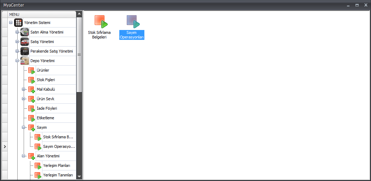The image size is (371, 181).
Task: Collapse the Depo Yönetimi node
Action: [x=17, y=61]
